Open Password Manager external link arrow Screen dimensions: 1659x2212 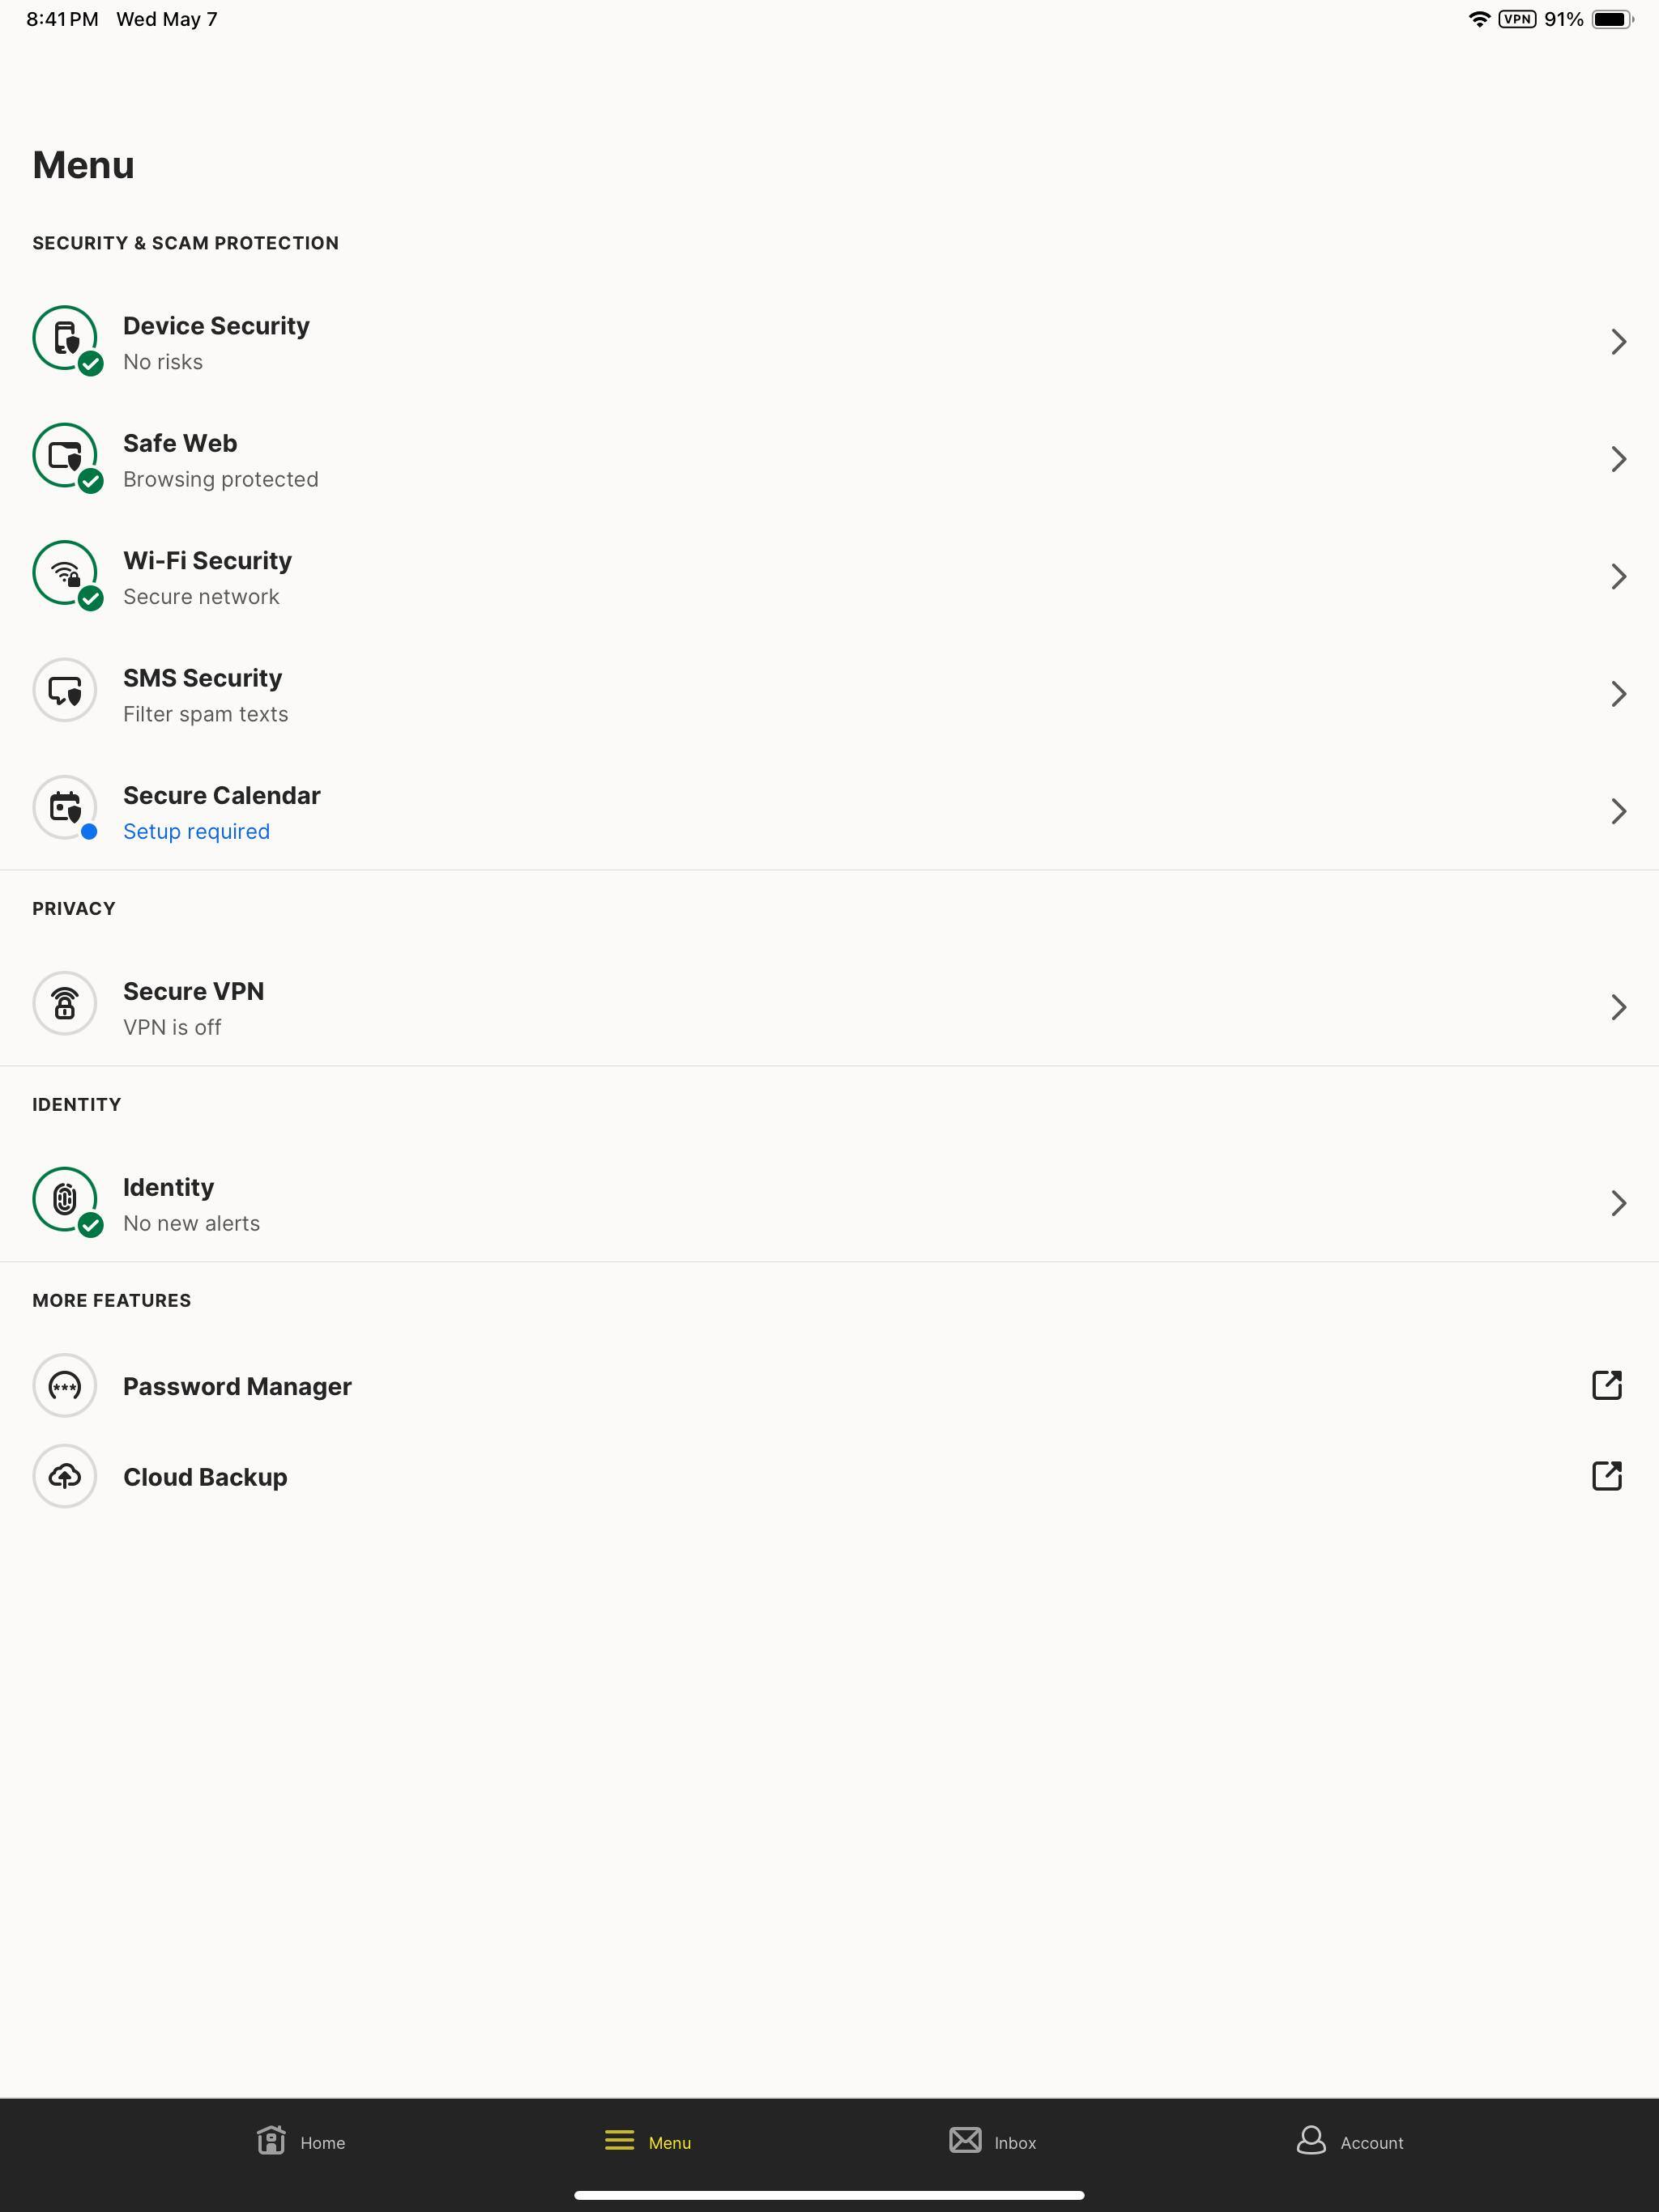click(1606, 1385)
